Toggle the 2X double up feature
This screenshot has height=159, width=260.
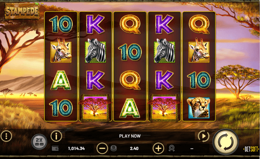point(39,142)
